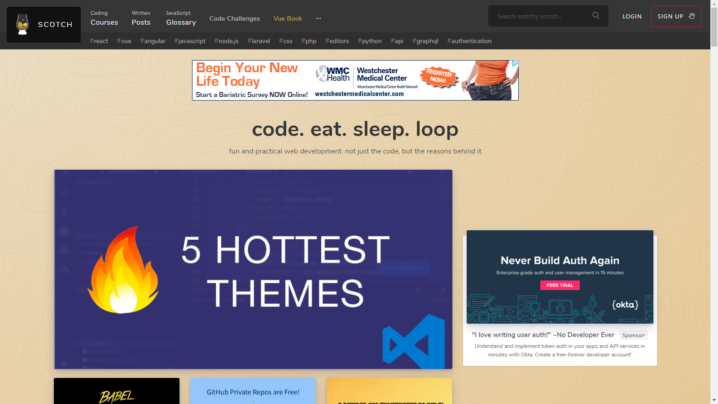Viewport: 718px width, 404px height.
Task: Click the code. eat. sleep. loop heading
Action: pos(355,129)
